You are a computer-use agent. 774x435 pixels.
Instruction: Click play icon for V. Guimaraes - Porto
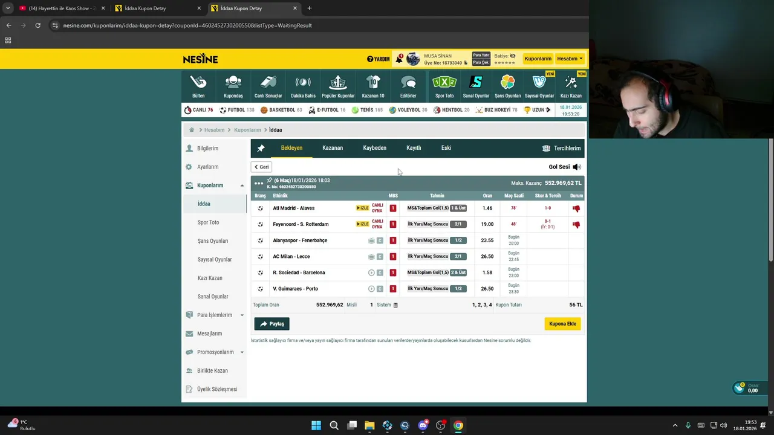371,289
